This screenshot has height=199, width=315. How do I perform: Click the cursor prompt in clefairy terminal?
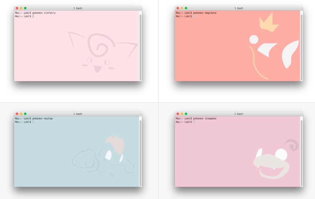tap(33, 16)
